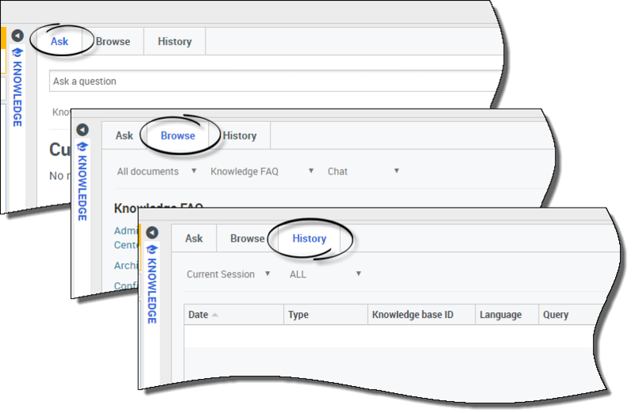Open the Knowledge FAQ dropdown

pyautogui.click(x=262, y=171)
